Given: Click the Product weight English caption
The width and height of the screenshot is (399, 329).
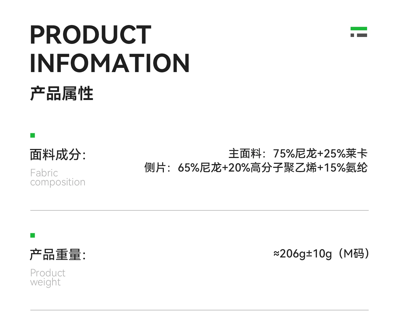Looking at the screenshot, I should point(48,277).
